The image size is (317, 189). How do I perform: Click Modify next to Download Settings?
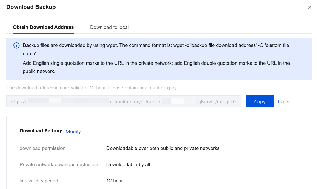(x=73, y=131)
